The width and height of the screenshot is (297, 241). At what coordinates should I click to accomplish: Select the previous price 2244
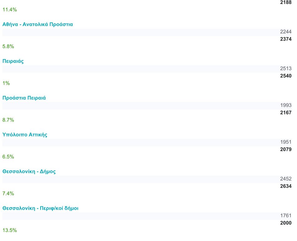pyautogui.click(x=286, y=32)
